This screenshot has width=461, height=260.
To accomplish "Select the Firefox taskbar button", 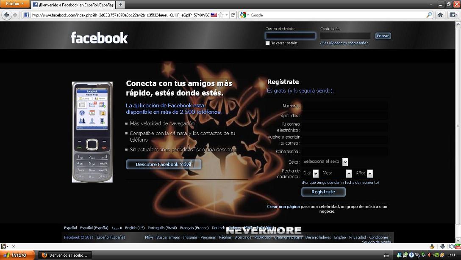I will [x=65, y=255].
